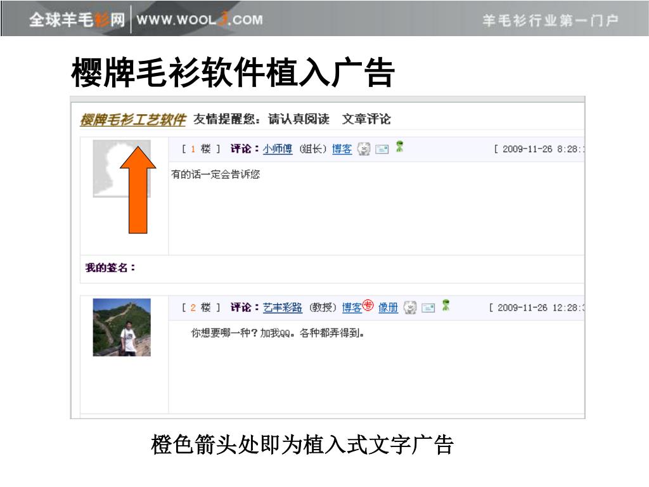The image size is (649, 487).
Task: Click the comment text 你想要哪一种?加我QQ
Action: point(278,333)
